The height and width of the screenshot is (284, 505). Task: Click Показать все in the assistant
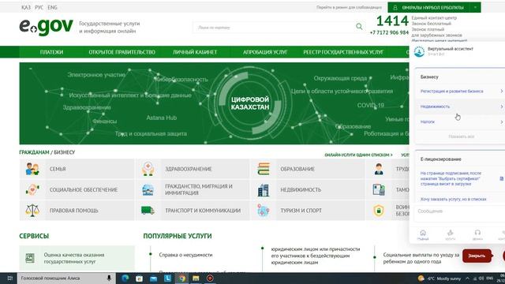click(x=461, y=136)
